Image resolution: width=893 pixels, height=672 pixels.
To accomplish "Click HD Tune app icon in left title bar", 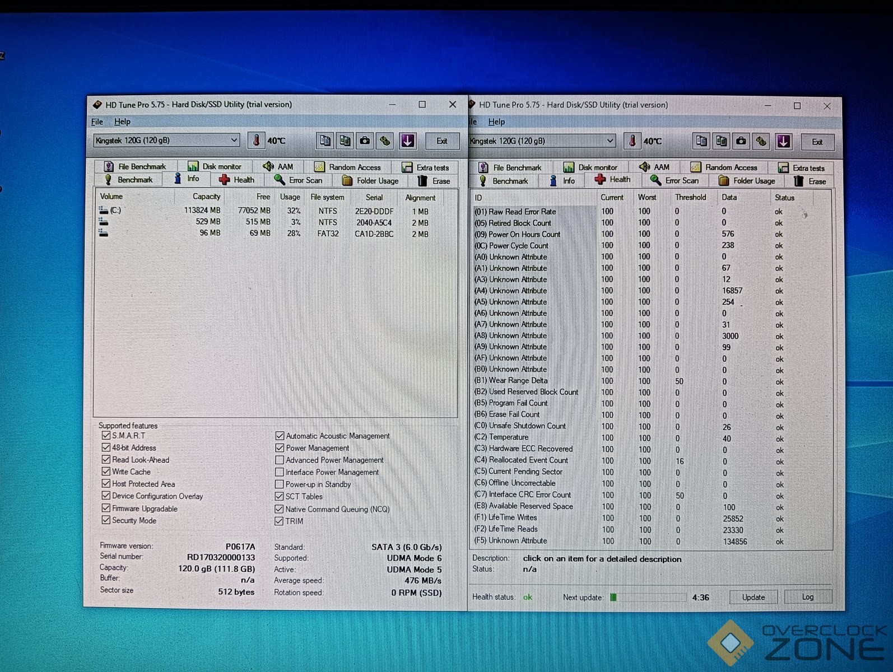I will click(97, 104).
